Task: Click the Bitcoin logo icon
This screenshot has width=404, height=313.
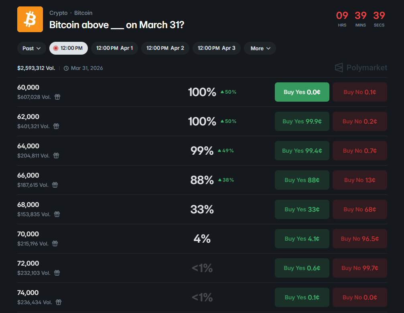Action: [x=30, y=19]
